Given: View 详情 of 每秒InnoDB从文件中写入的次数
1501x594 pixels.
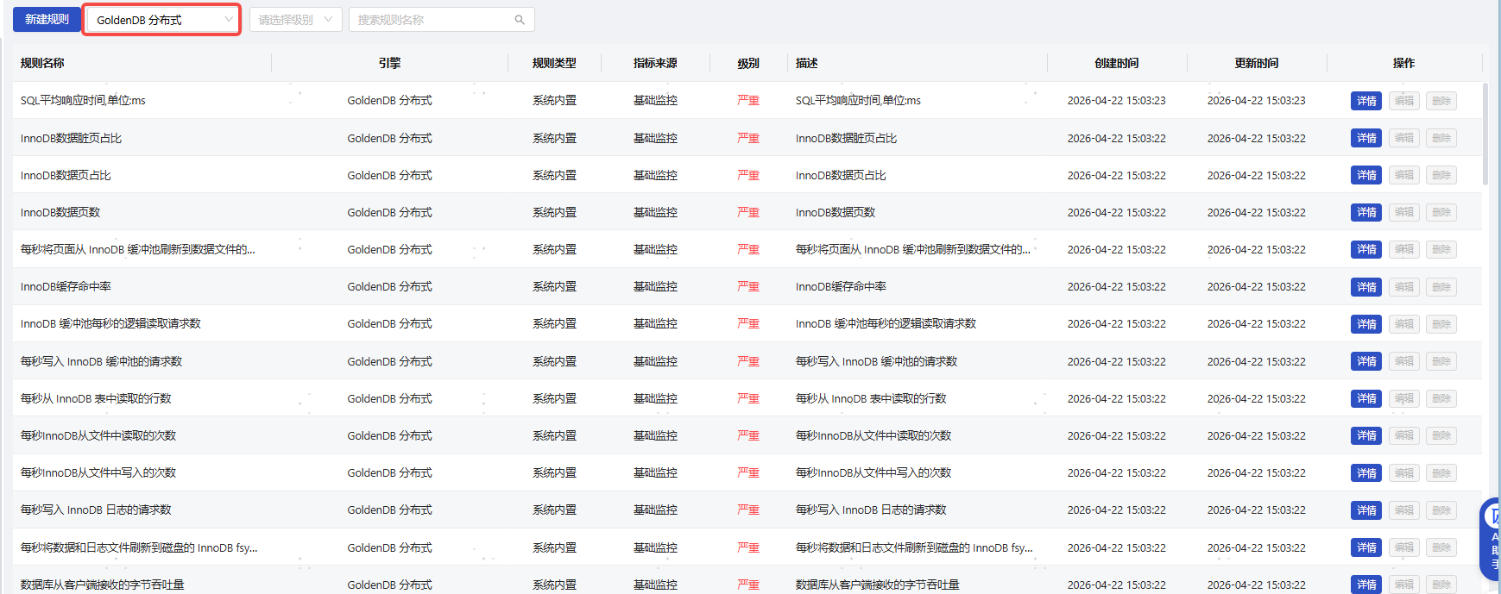Looking at the screenshot, I should pos(1366,473).
